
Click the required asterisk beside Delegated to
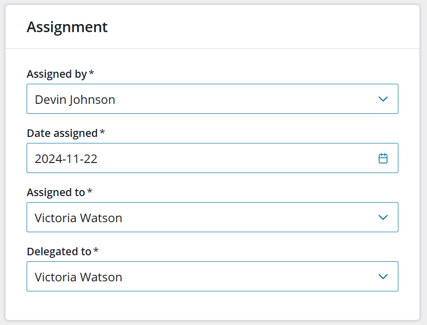[x=96, y=250]
